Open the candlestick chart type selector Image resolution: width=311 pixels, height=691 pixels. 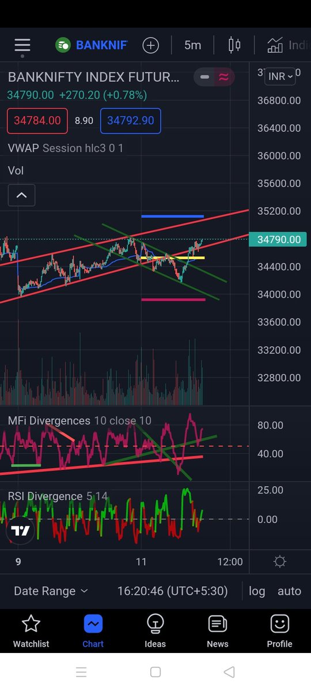[x=234, y=45]
